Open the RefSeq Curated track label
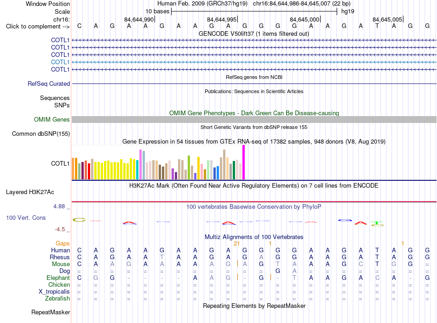Image resolution: width=437 pixels, height=323 pixels. click(x=49, y=84)
